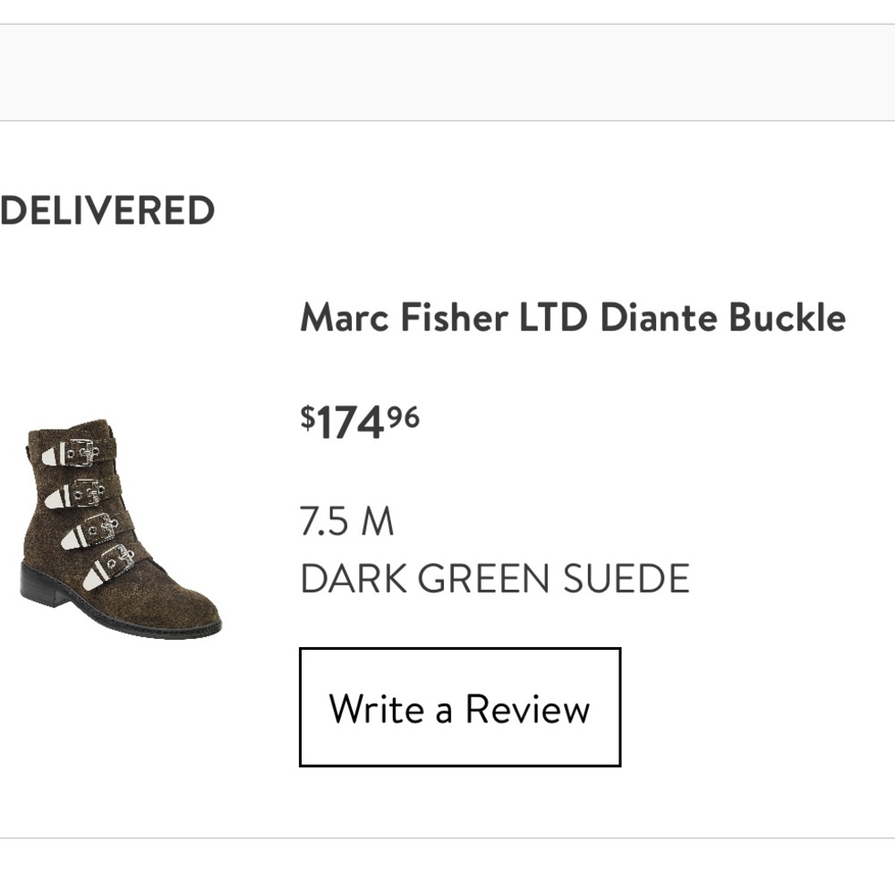This screenshot has width=895, height=895.
Task: Click the DARK GREEN SUEDE color description
Action: [494, 578]
